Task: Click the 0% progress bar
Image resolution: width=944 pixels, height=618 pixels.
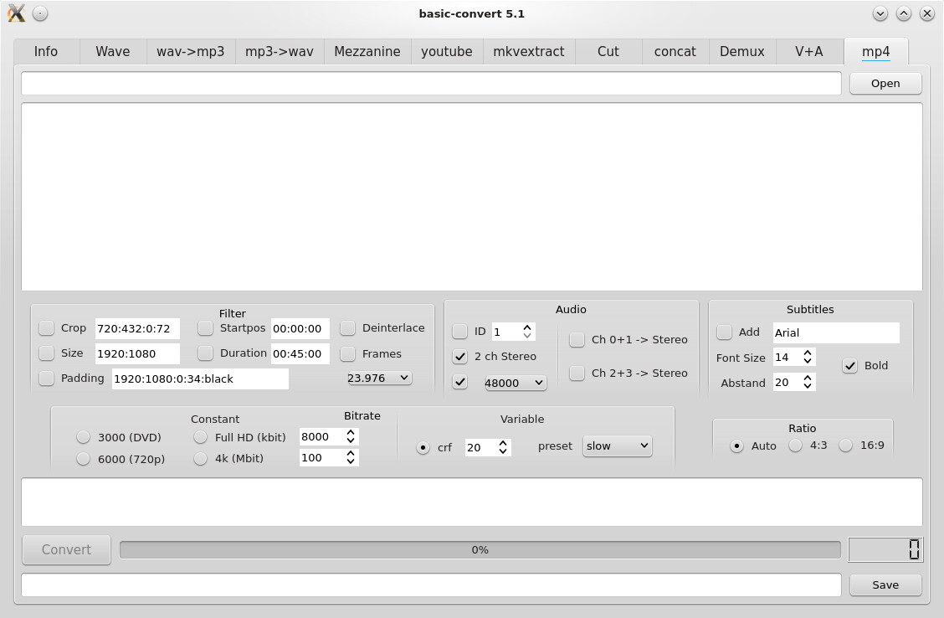Action: coord(480,550)
